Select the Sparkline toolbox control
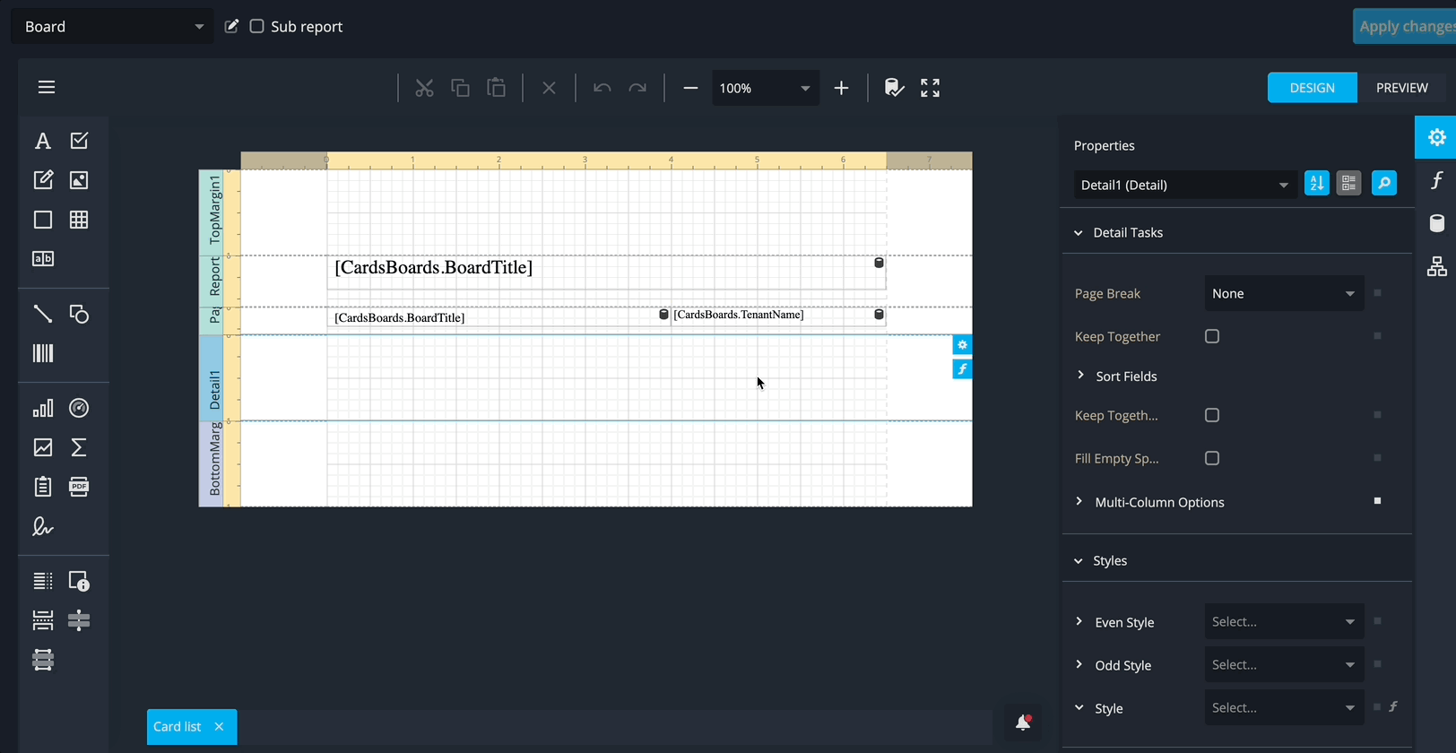The image size is (1456, 753). (x=43, y=447)
